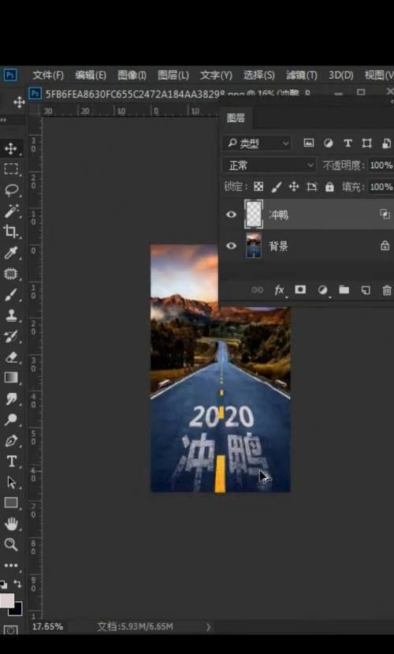Viewport: 394px width, 654px height.
Task: Open the Edit Toolbar three-dots menu
Action: point(11,566)
